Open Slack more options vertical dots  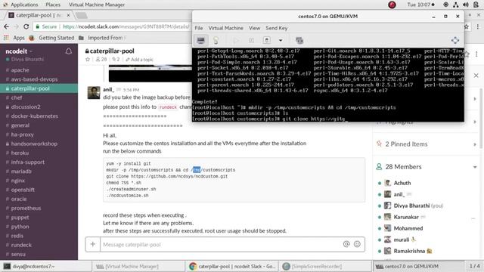(x=476, y=54)
